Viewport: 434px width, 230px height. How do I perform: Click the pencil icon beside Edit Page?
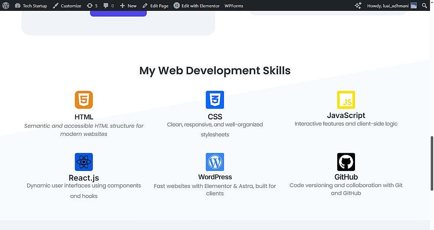[145, 6]
